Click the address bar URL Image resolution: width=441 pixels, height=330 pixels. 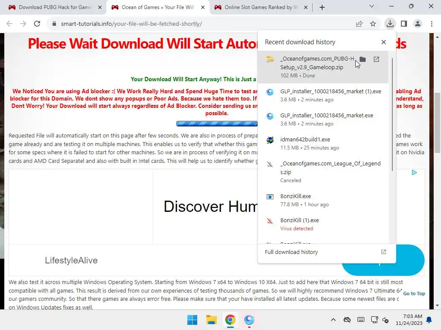click(131, 24)
